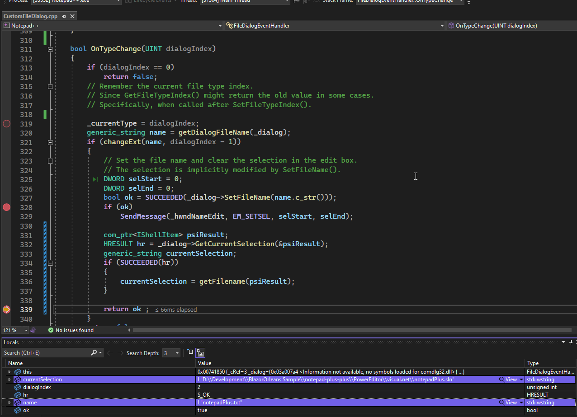The width and height of the screenshot is (577, 417).
Task: Click the hollow breakpoint circle on line 319
Action: point(6,123)
